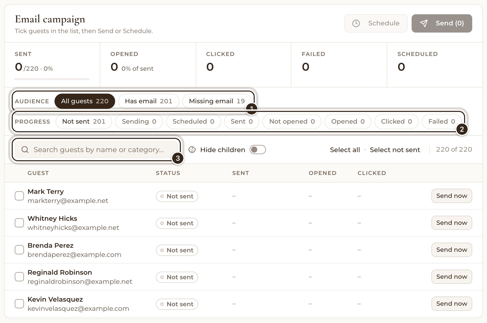Filter progress by Failed chip
The width and height of the screenshot is (487, 323).
pyautogui.click(x=442, y=122)
